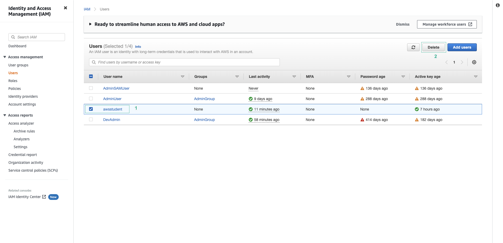The height and width of the screenshot is (243, 503).
Task: Click warning icon for AdminUser password age
Action: click(362, 99)
